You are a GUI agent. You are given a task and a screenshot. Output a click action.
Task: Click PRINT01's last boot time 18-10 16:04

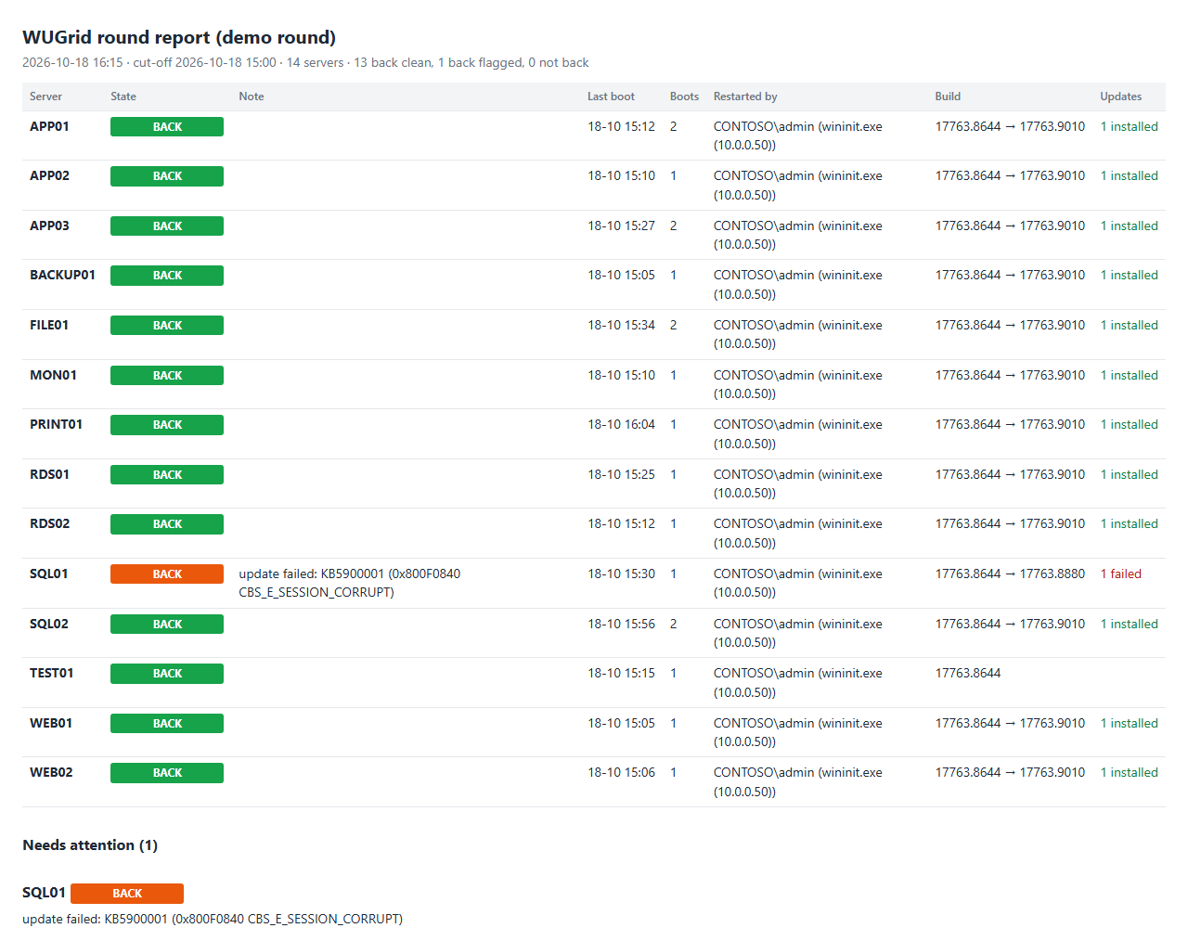tap(621, 424)
